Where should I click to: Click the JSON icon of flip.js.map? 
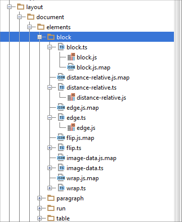click(61, 137)
